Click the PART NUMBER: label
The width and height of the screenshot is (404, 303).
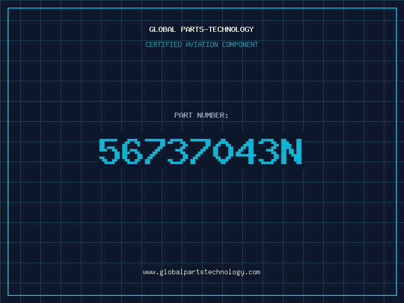point(201,115)
